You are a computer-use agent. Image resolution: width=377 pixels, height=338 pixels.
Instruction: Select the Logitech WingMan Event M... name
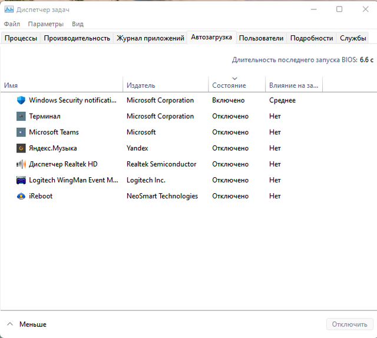[x=74, y=180]
